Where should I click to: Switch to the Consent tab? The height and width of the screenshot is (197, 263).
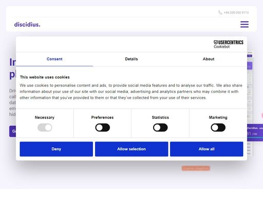click(54, 59)
